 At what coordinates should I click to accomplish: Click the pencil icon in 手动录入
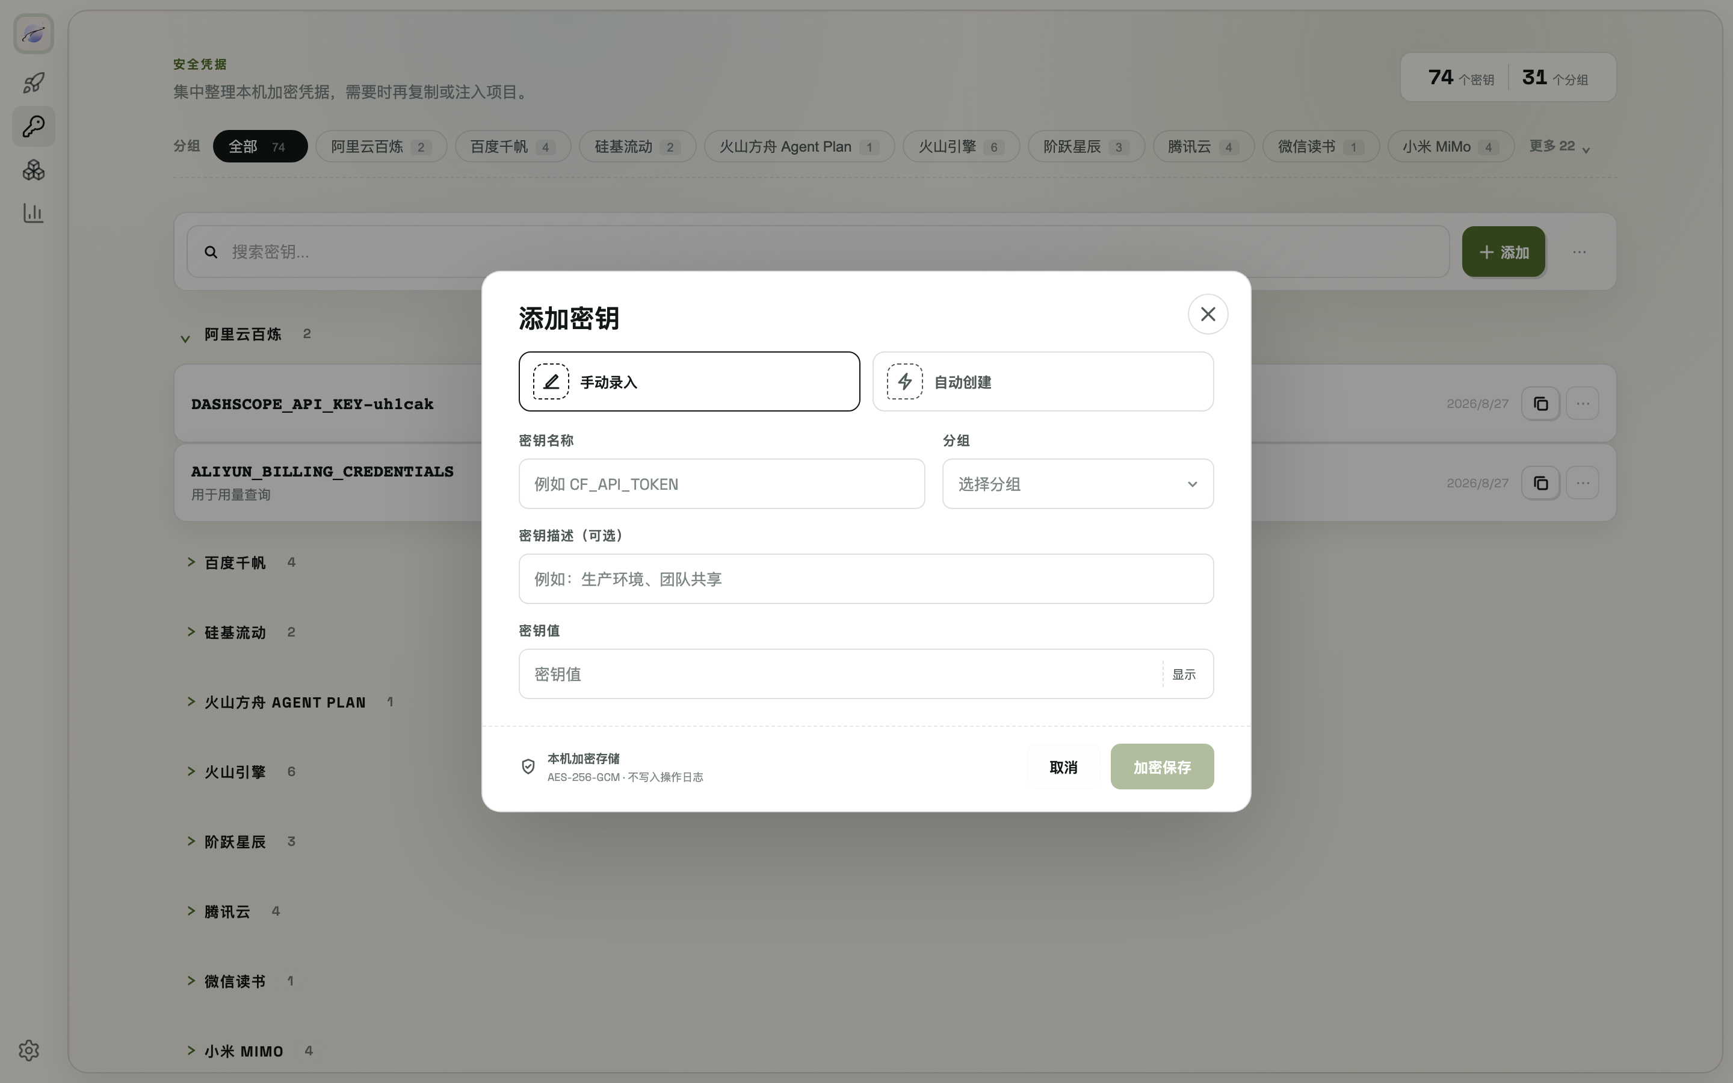(x=551, y=382)
